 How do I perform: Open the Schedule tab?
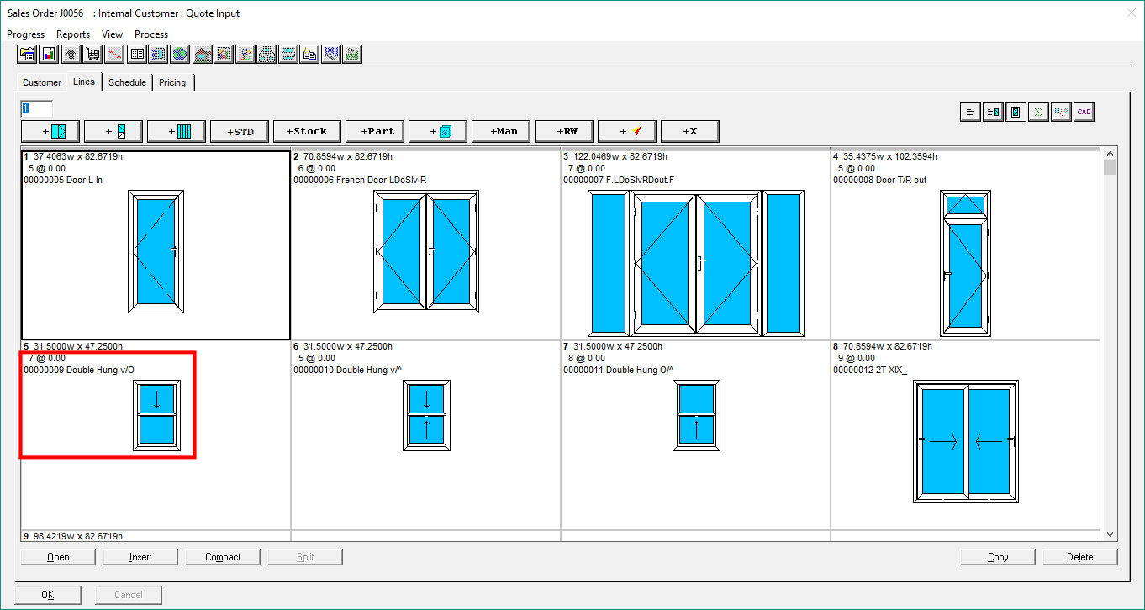tap(127, 82)
